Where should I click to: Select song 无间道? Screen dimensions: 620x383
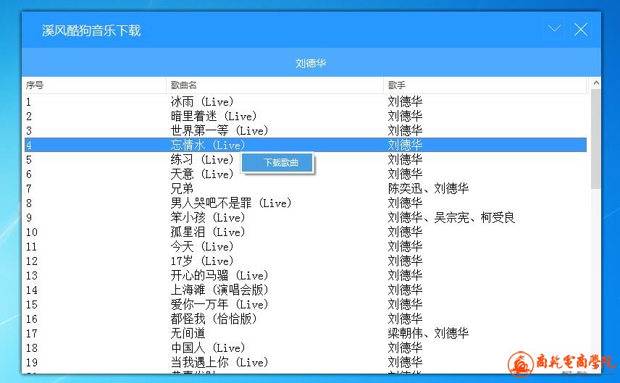188,334
